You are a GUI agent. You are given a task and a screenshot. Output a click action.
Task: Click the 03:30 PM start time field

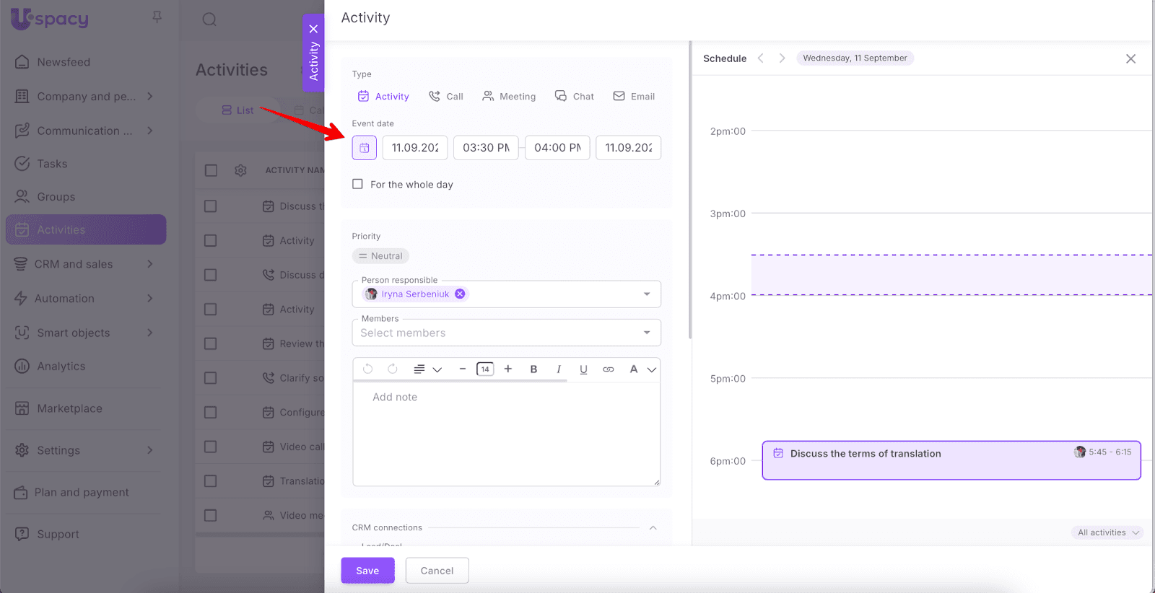pyautogui.click(x=486, y=148)
